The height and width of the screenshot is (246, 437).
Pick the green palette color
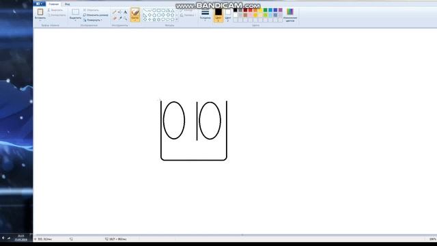[x=266, y=10]
